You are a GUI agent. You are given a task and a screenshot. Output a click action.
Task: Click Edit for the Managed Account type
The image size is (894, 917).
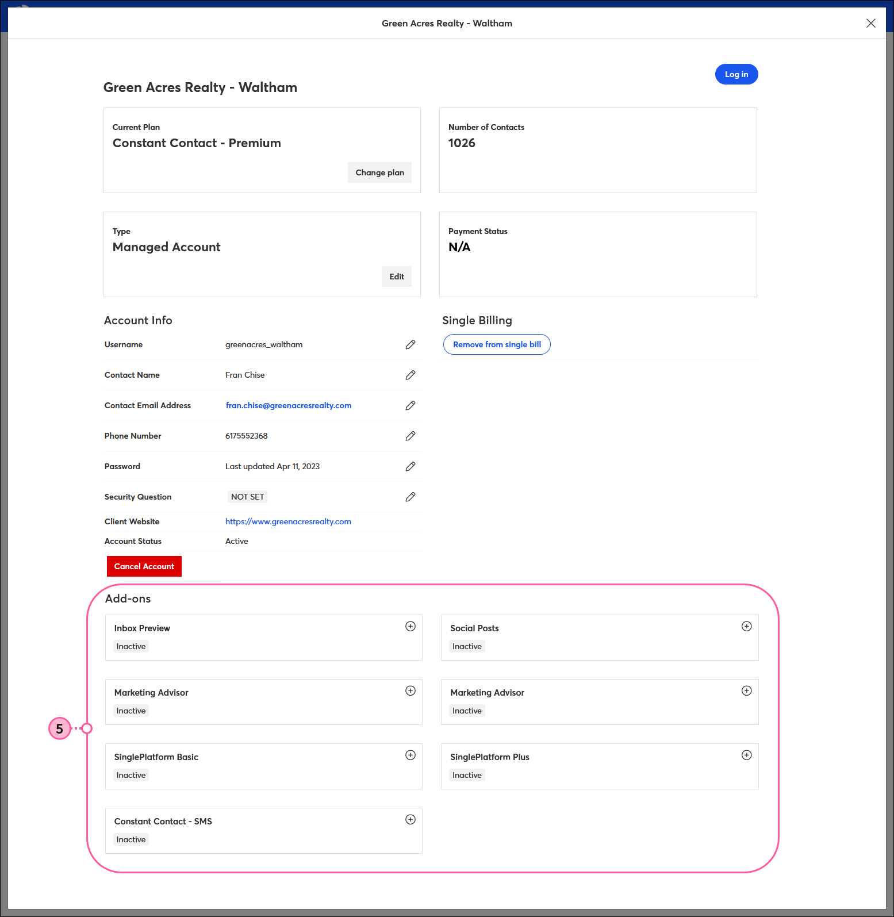coord(397,277)
